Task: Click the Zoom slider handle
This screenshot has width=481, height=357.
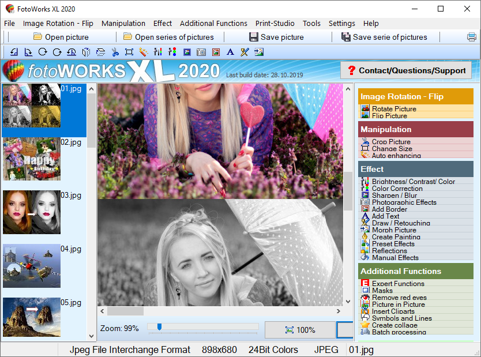Action: [x=159, y=327]
